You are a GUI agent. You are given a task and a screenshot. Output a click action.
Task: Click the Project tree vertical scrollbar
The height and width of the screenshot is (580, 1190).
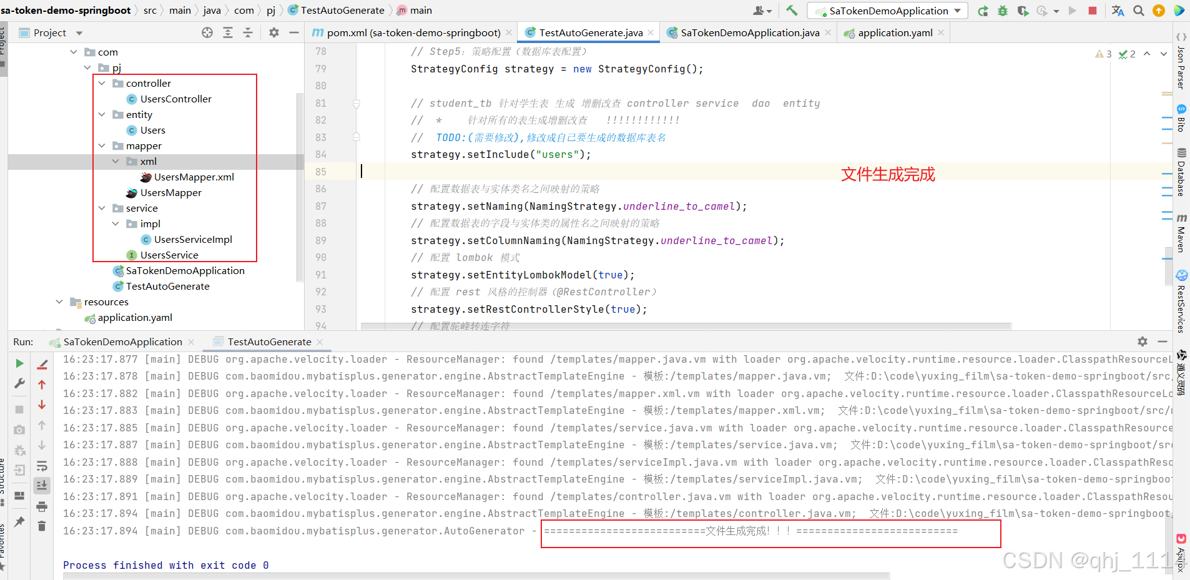[300, 187]
